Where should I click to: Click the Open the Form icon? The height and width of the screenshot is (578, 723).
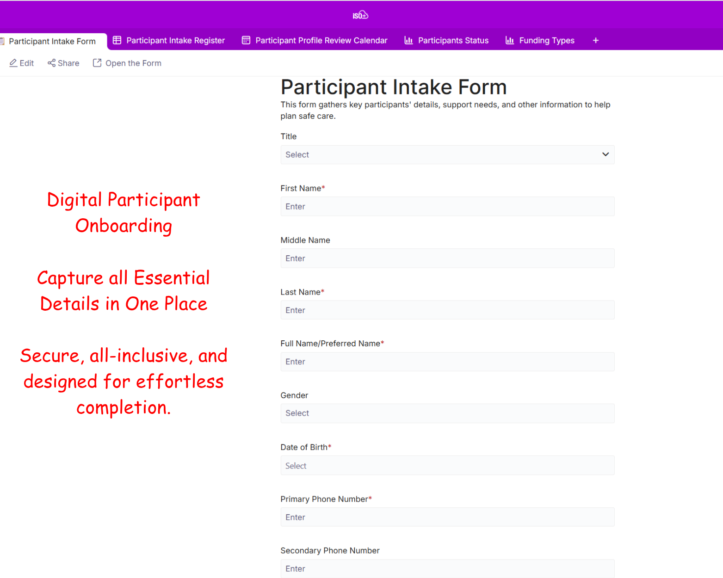(x=97, y=63)
